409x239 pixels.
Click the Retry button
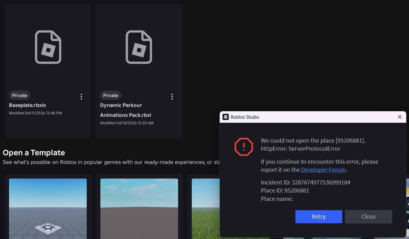point(319,217)
